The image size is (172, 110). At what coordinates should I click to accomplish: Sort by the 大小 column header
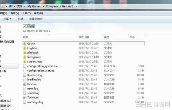pos(132,37)
